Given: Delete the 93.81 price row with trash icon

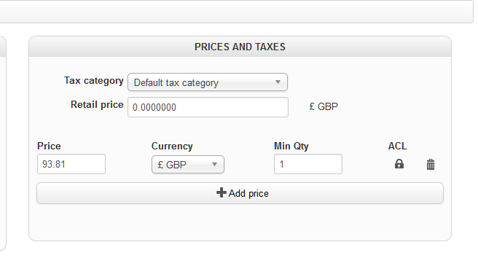Looking at the screenshot, I should (x=431, y=165).
